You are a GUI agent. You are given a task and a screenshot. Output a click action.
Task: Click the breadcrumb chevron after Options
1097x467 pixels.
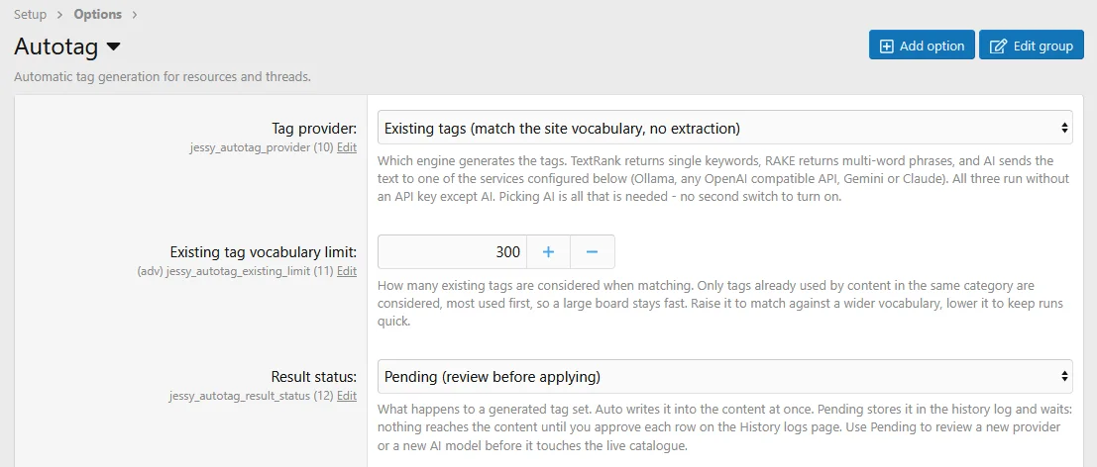coord(135,14)
